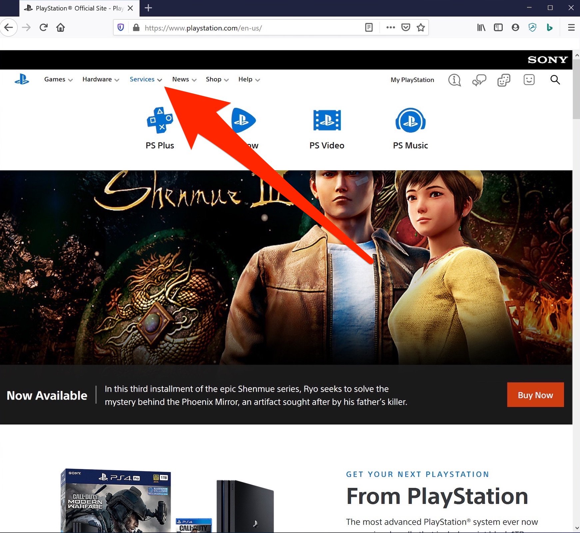Image resolution: width=580 pixels, height=533 pixels.
Task: Select the PS Music text label
Action: click(x=410, y=145)
